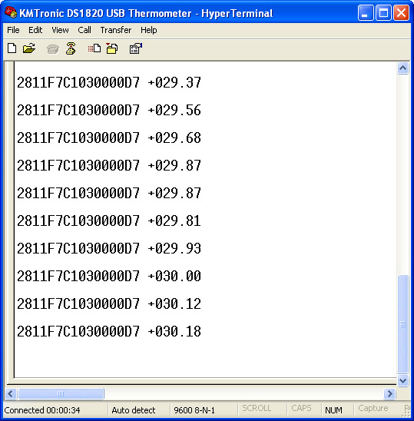
Task: Open the Edit menu
Action: click(35, 30)
